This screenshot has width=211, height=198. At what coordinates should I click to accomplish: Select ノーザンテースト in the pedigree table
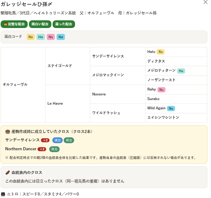161,80
